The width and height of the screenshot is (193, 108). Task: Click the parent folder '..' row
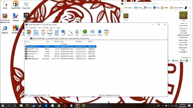click(61, 44)
